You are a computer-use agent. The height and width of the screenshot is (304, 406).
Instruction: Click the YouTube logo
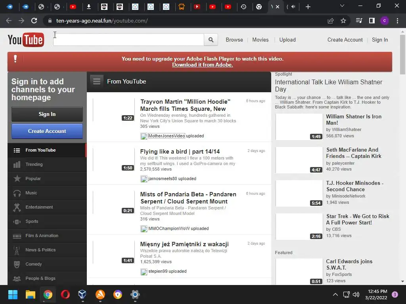click(x=26, y=40)
